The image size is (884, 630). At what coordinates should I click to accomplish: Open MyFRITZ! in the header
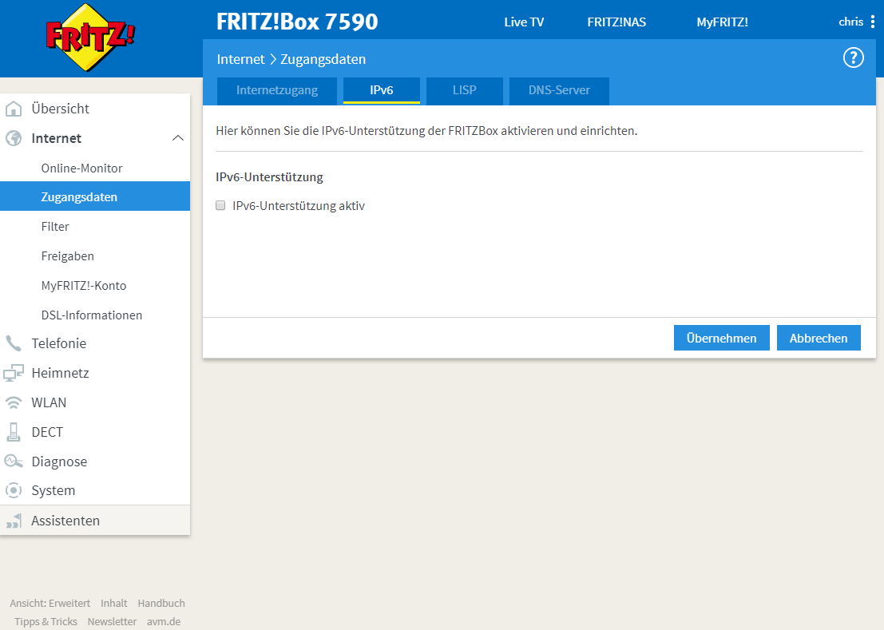pyautogui.click(x=722, y=22)
